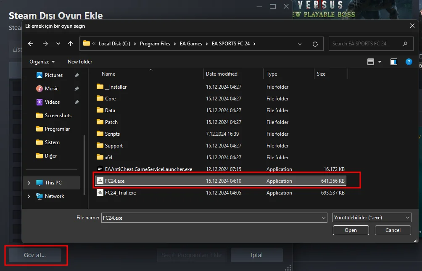Viewport: 422px width, 271px height.
Task: Open the File name history dropdown
Action: pos(324,218)
